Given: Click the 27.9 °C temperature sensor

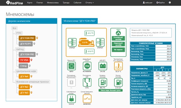Looking at the screenshot, I should (x=90, y=51).
